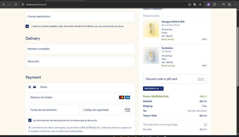Open the purple extension icon
The image size is (239, 137).
(208, 4)
